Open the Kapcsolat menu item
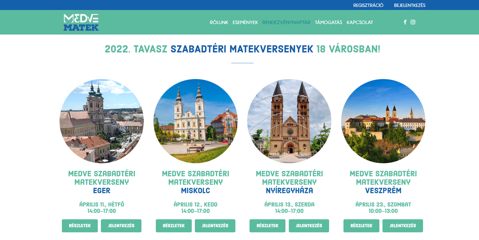 360,23
